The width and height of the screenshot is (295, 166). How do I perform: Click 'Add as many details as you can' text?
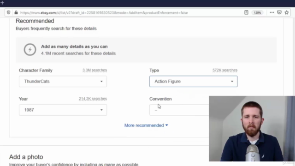(x=74, y=47)
